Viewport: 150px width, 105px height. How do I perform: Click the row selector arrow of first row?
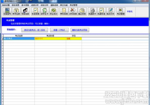2,39
